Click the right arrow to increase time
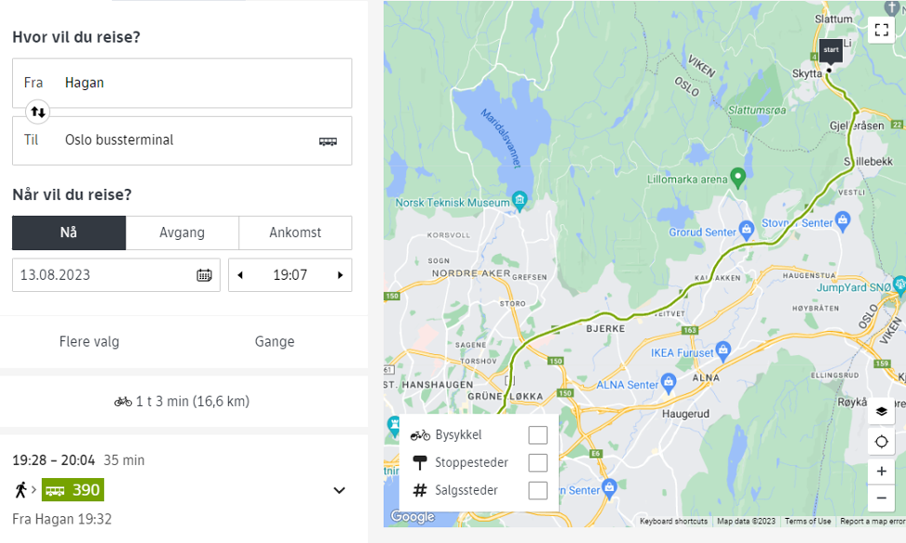Screen dimensions: 906x543 click(x=341, y=274)
